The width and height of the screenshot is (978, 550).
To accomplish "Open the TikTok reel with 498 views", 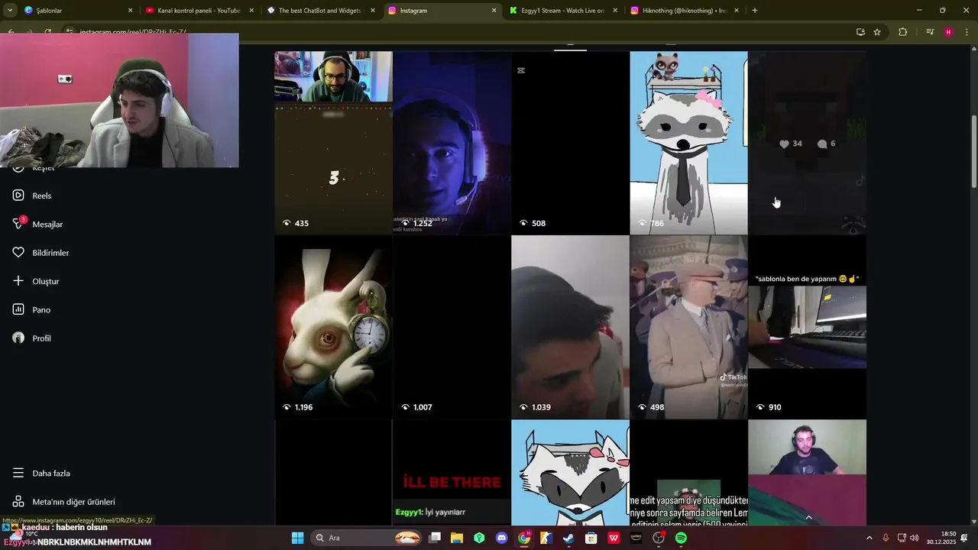I will (x=688, y=327).
